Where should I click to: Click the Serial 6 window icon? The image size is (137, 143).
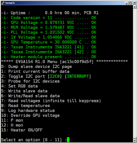[x=3, y=3]
